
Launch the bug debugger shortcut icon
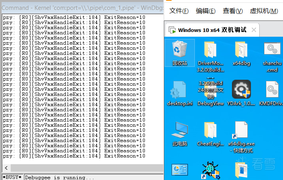click(211, 170)
